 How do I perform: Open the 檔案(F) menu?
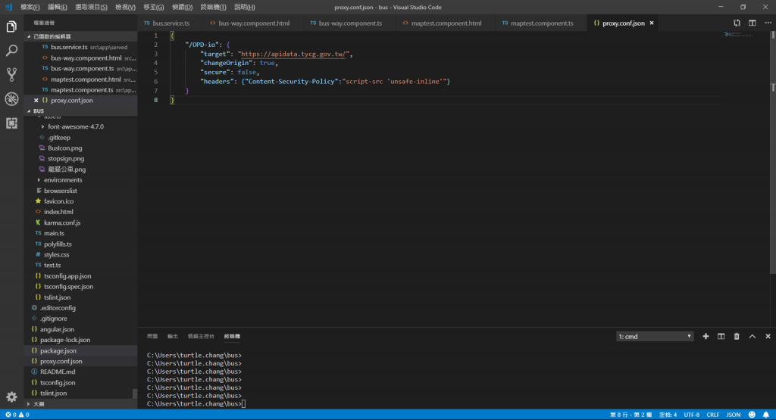[x=30, y=7]
